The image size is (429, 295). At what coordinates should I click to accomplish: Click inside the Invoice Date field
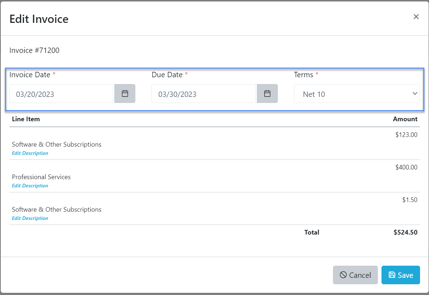[x=61, y=93]
